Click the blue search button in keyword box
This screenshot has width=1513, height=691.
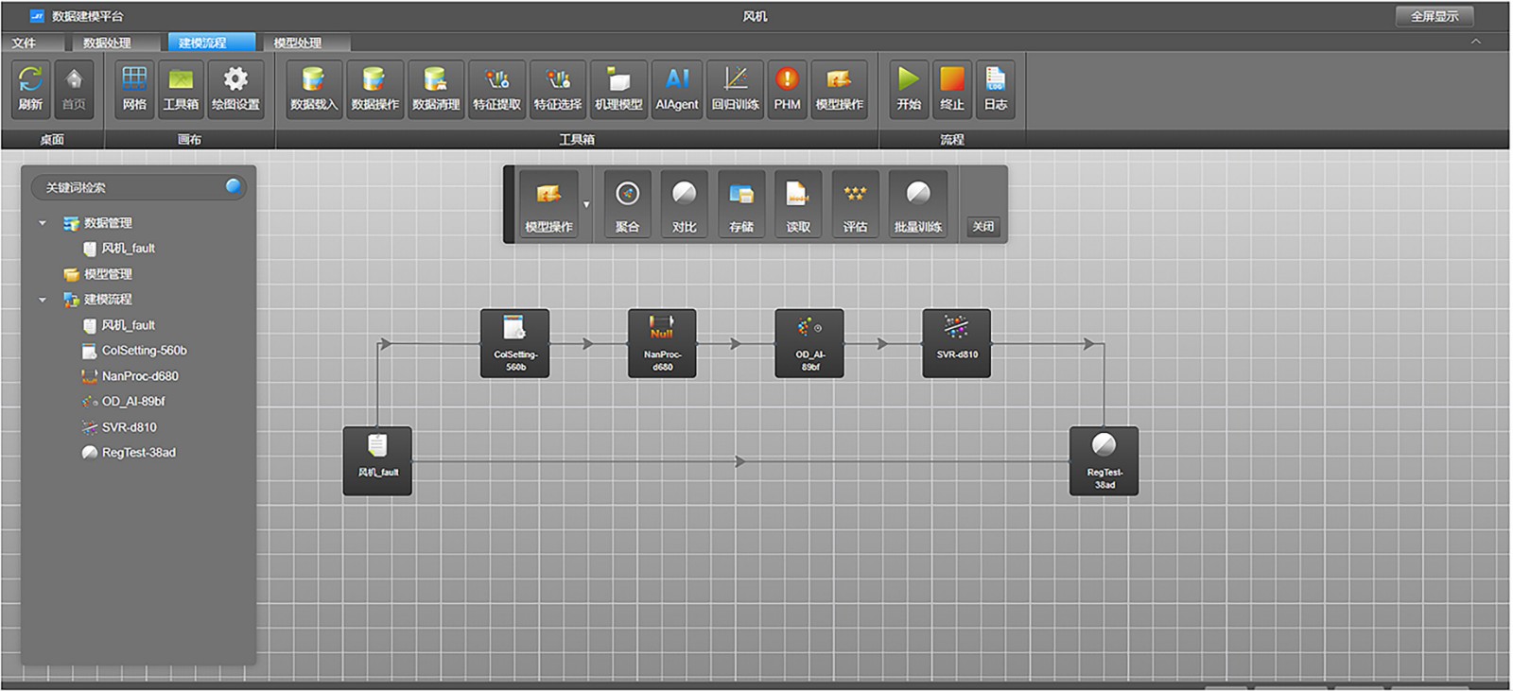tap(233, 186)
